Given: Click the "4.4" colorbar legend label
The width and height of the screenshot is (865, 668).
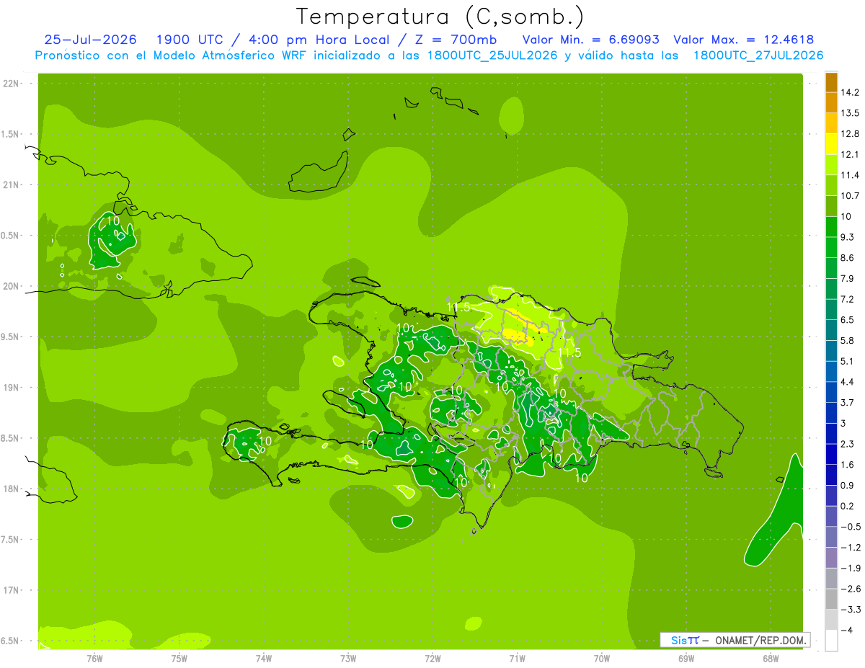Looking at the screenshot, I should [x=848, y=382].
